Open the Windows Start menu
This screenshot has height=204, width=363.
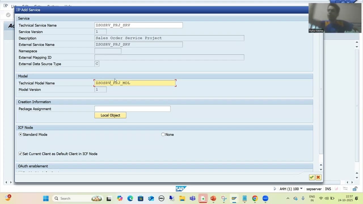click(x=46, y=198)
